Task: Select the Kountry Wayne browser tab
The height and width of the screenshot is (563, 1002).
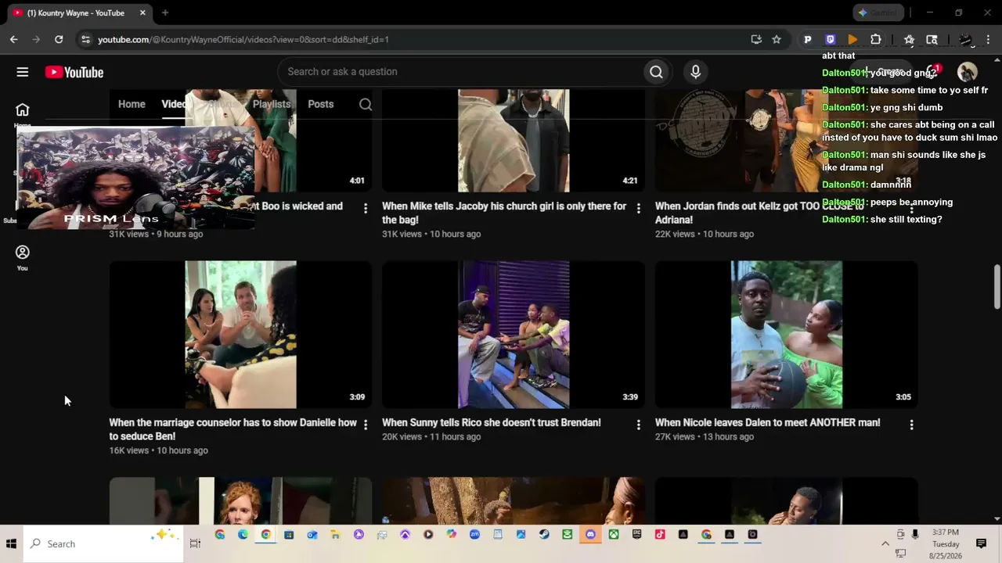Action: click(x=77, y=13)
